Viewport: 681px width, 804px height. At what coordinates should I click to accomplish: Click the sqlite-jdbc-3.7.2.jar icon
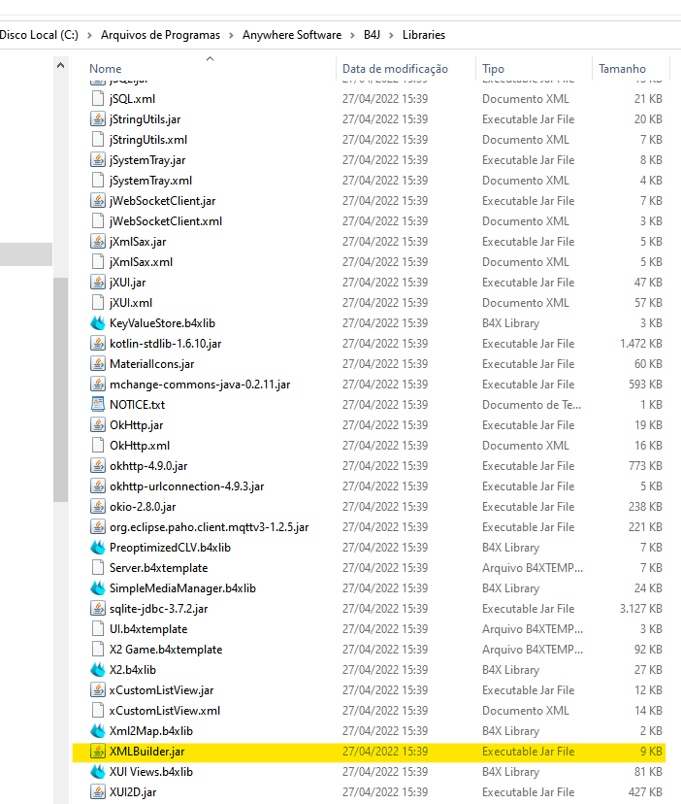pos(97,609)
